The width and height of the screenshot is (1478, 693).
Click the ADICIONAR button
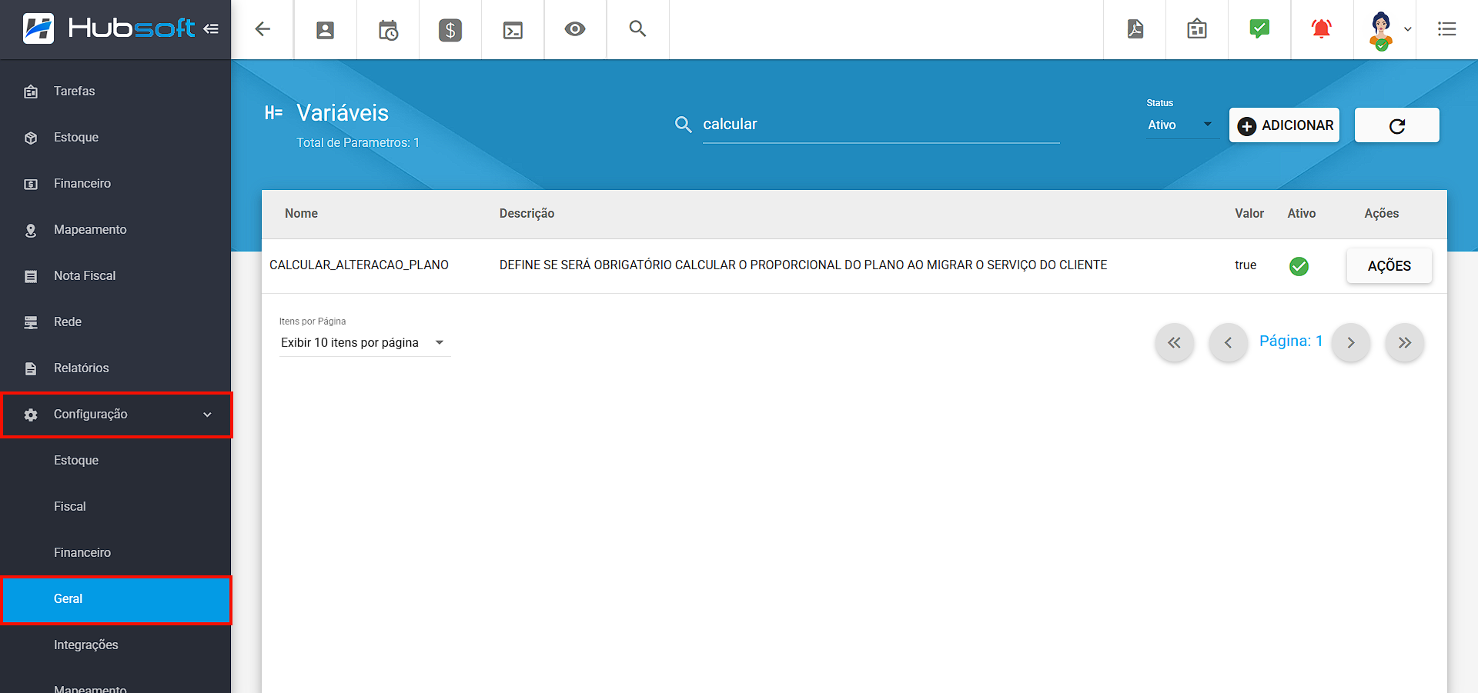point(1284,125)
